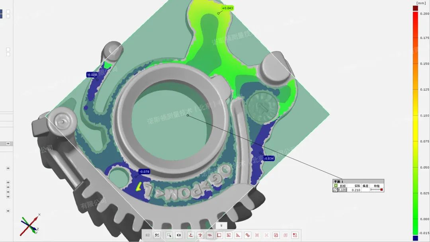The width and height of the screenshot is (430, 242).
Task: Click the +0.043 deviation label
Action: (x=227, y=8)
